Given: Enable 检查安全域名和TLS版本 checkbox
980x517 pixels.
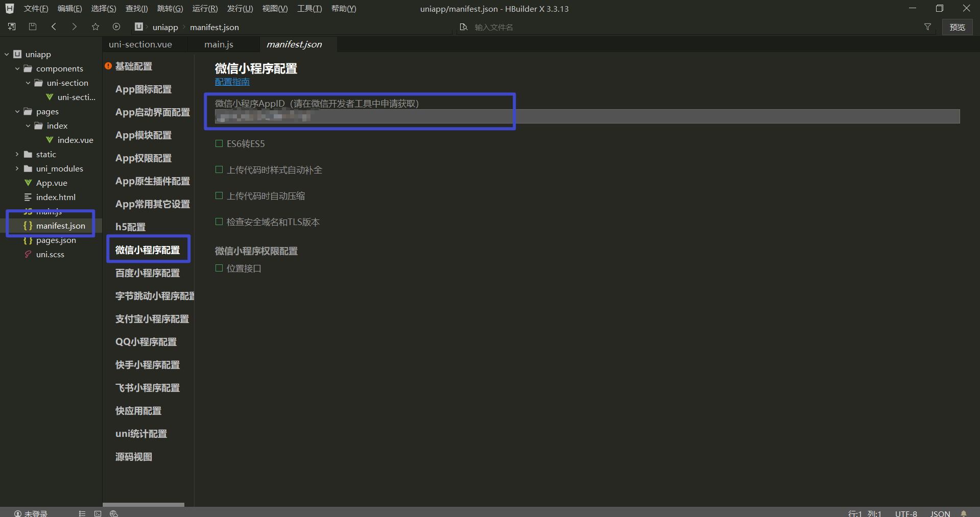Looking at the screenshot, I should (219, 221).
